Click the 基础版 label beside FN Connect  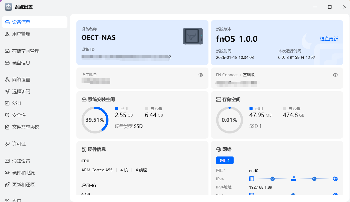[x=249, y=75]
